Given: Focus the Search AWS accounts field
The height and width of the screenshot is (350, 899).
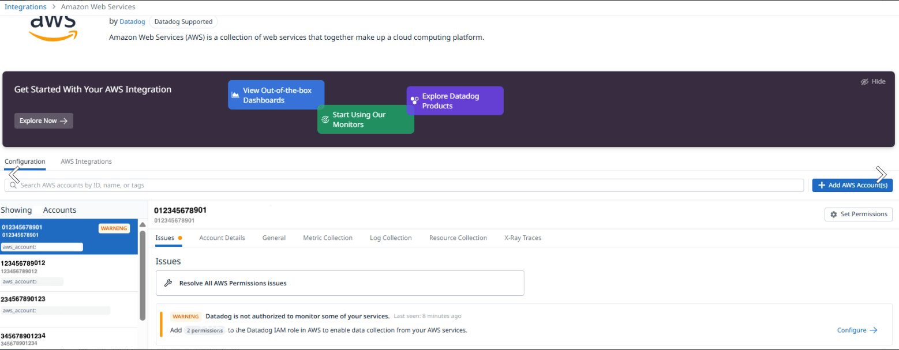Looking at the screenshot, I should tap(404, 185).
